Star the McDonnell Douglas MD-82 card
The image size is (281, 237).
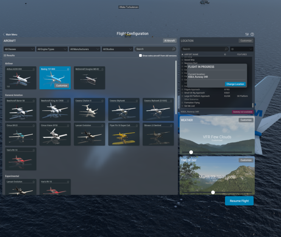tap(102, 69)
